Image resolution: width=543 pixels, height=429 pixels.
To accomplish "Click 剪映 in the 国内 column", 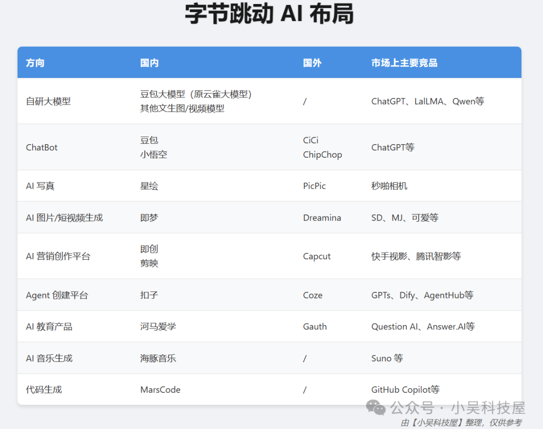I will (149, 264).
